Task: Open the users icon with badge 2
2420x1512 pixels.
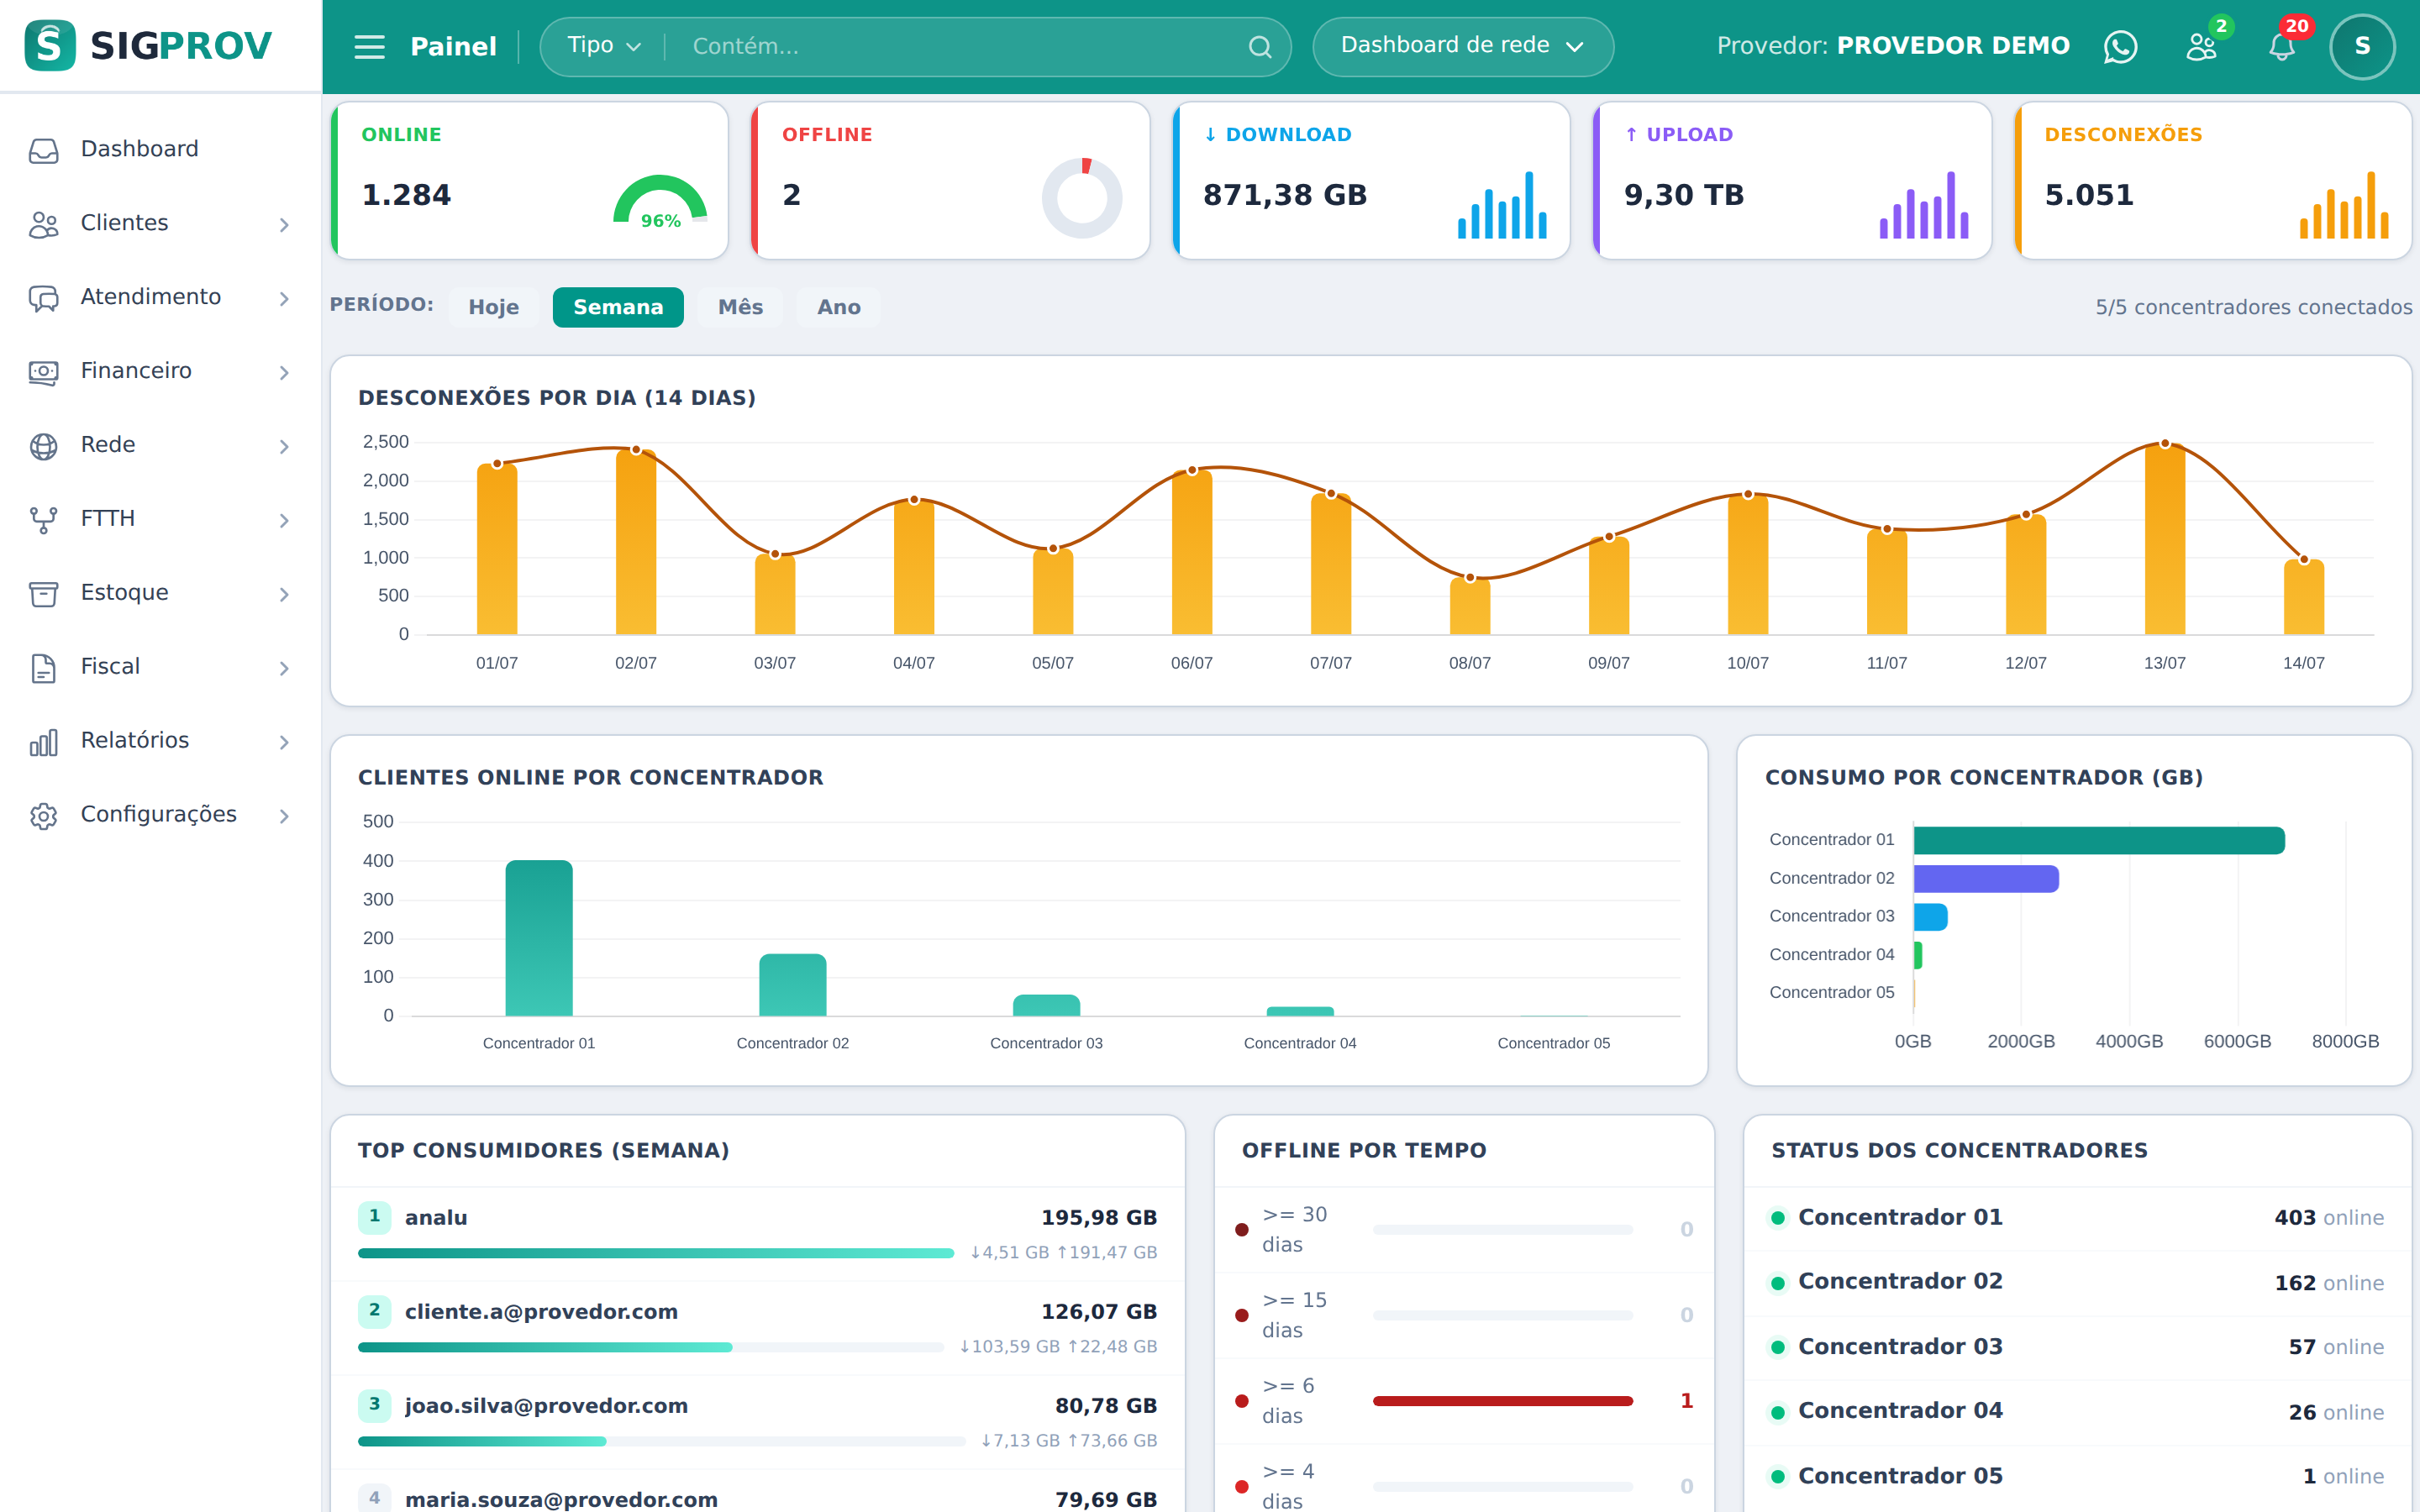Action: [2201, 46]
